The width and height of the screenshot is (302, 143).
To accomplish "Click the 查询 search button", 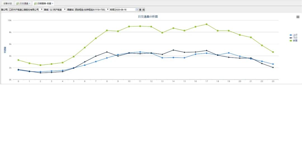I will tap(142, 9).
